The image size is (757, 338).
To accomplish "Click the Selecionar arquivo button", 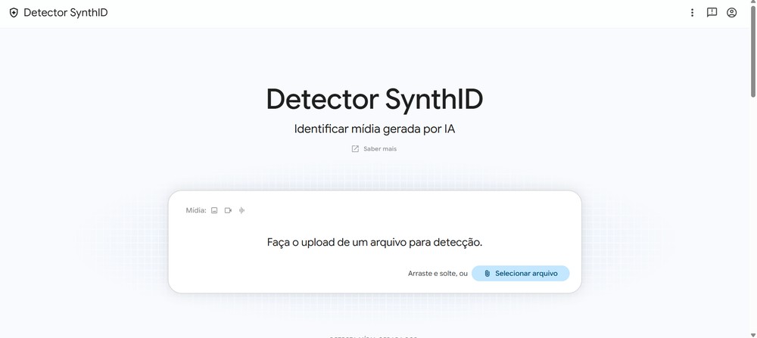I will click(x=521, y=274).
